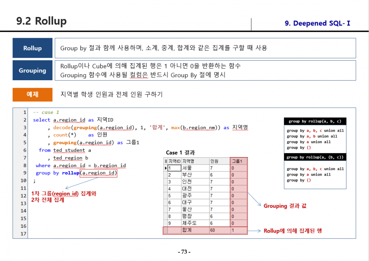
Task: Click the orange "예제" label box
Action: [32, 95]
